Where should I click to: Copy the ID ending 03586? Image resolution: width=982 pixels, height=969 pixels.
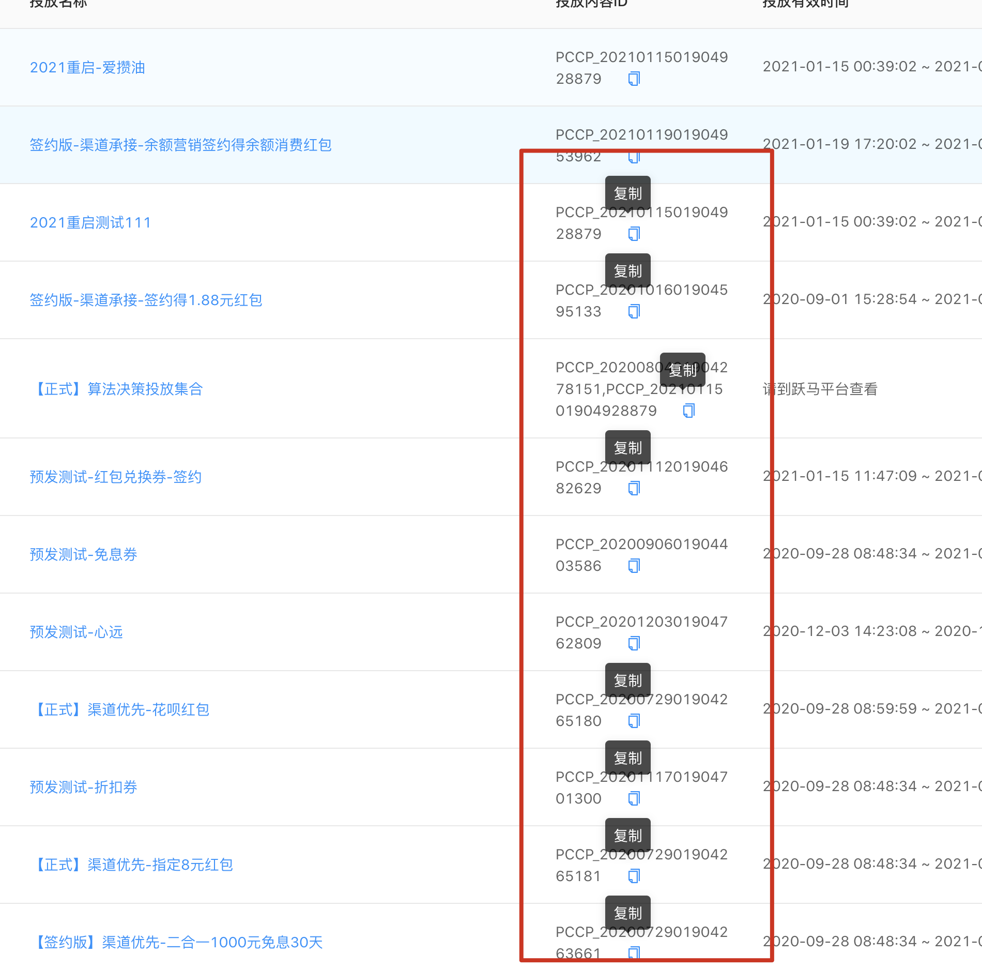click(634, 566)
